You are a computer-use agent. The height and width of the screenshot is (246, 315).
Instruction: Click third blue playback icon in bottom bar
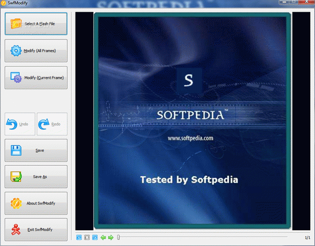95,238
